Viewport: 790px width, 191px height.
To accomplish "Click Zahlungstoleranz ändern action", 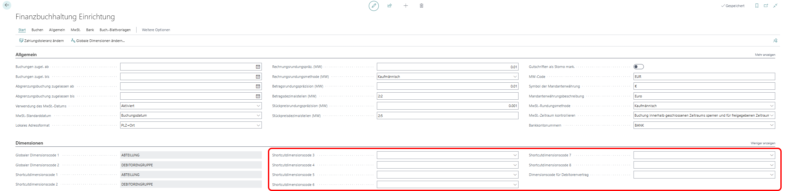I will 41,41.
